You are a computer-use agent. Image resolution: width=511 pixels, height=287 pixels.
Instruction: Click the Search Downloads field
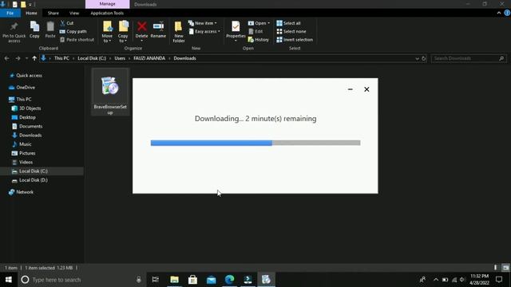pyautogui.click(x=469, y=58)
